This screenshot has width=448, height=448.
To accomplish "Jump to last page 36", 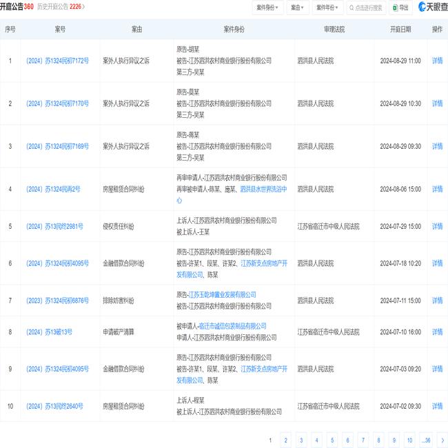I will pyautogui.click(x=427, y=440).
